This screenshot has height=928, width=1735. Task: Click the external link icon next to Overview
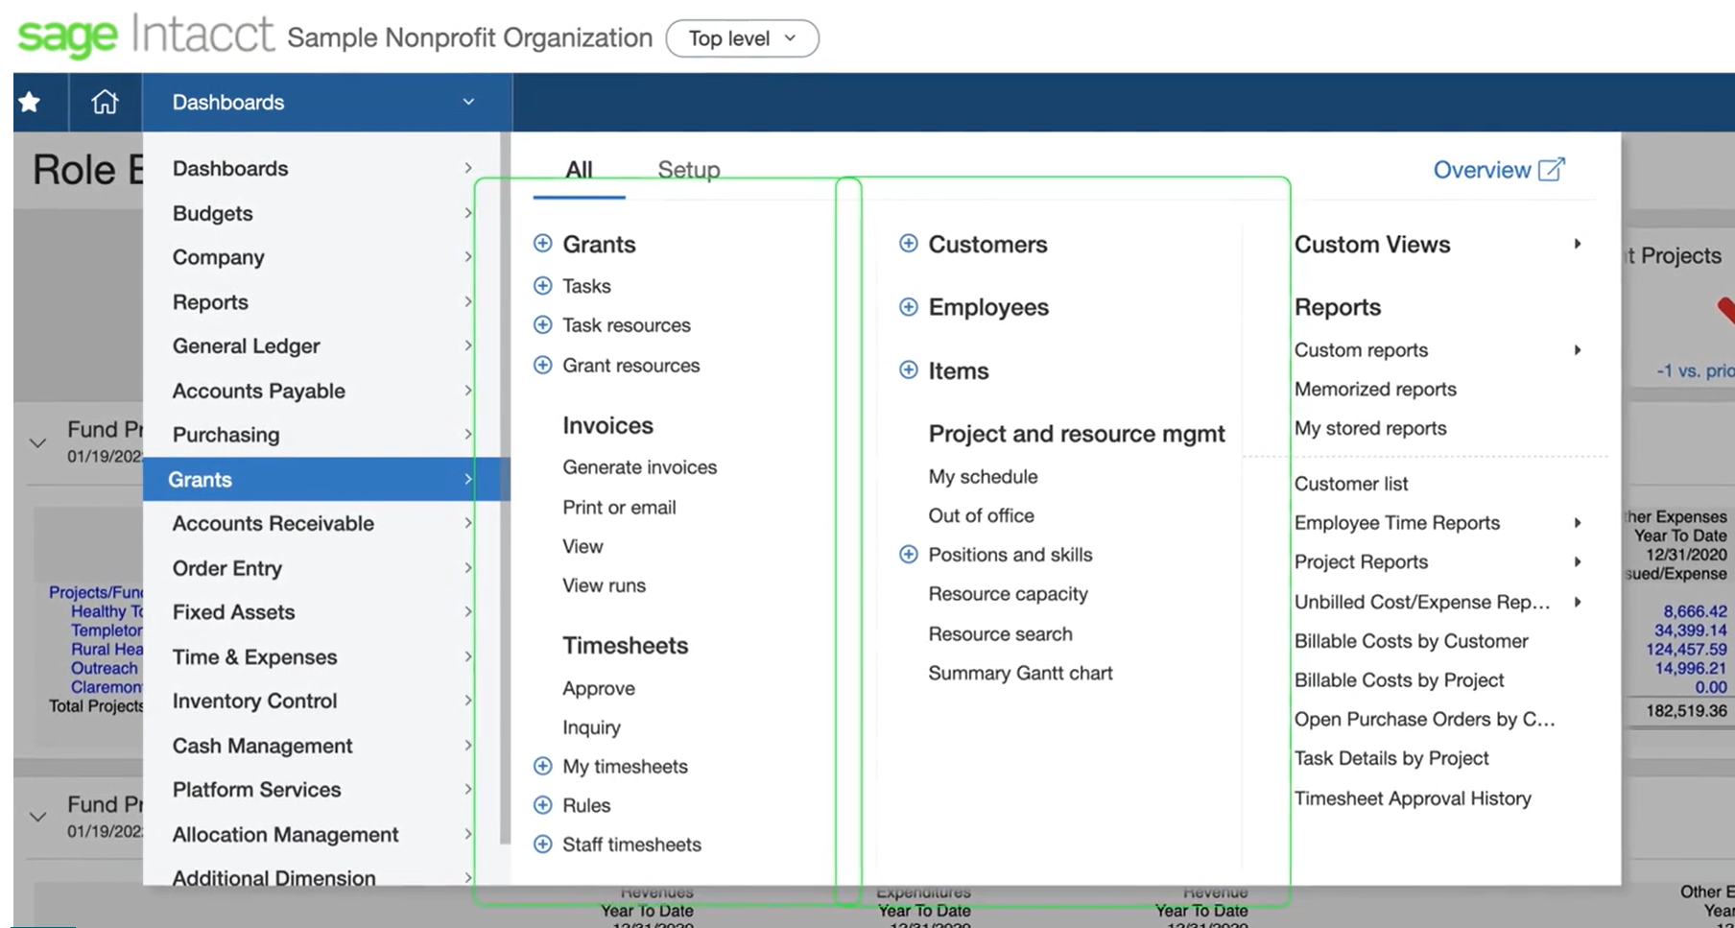[x=1552, y=170]
